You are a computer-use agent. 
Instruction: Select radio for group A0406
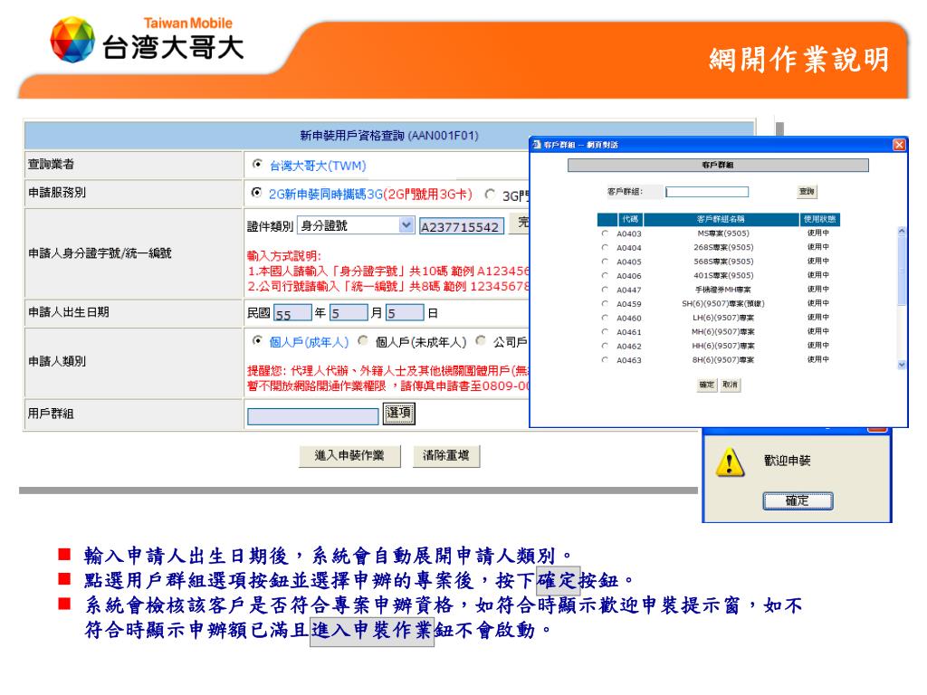click(x=605, y=275)
